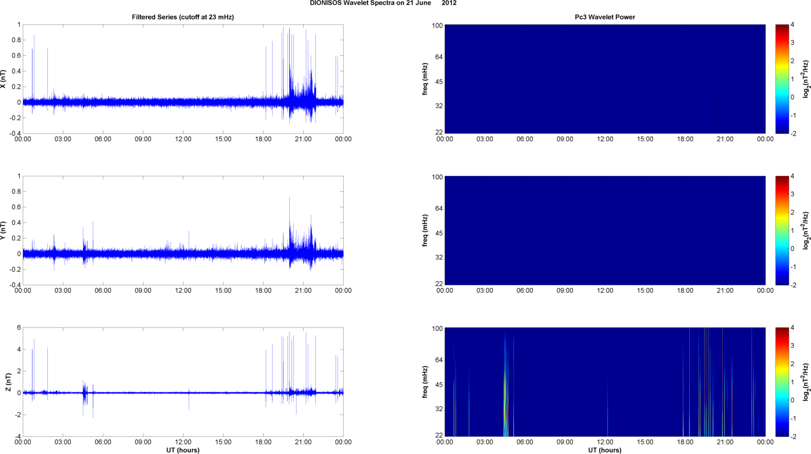Pick the colorbar beside the Z wavelet spectrum
The width and height of the screenshot is (811, 454).
(x=782, y=382)
